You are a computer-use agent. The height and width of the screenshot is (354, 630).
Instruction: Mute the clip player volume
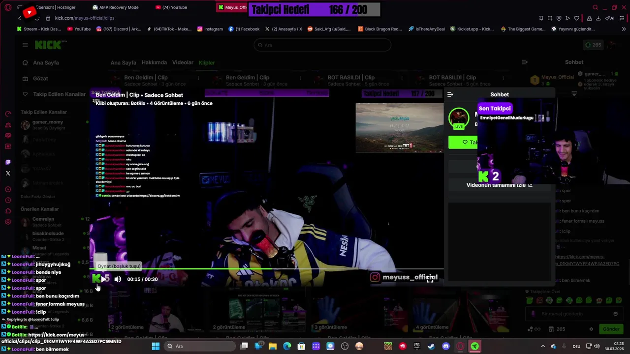118,279
